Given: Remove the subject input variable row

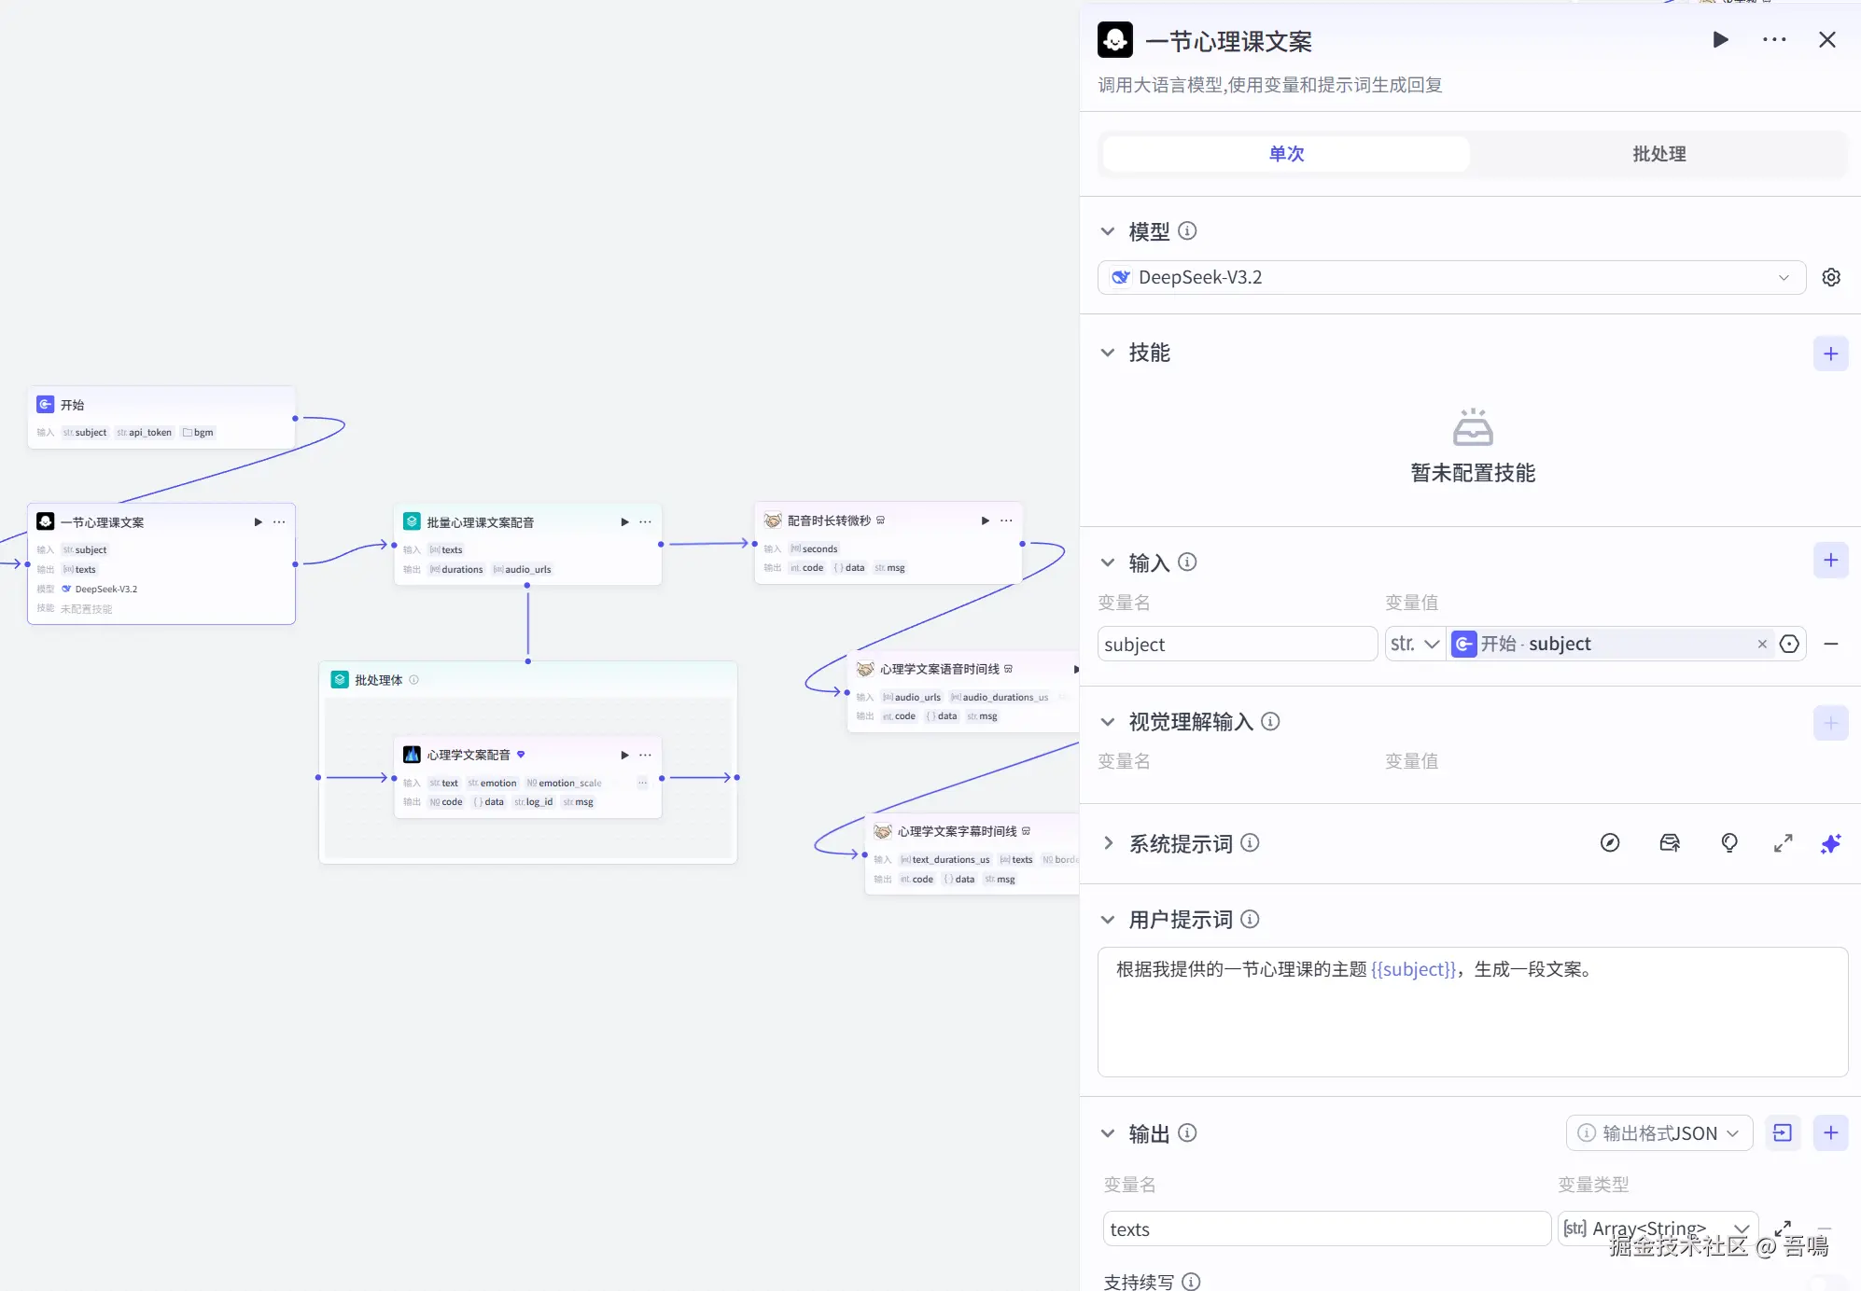Looking at the screenshot, I should [1831, 645].
